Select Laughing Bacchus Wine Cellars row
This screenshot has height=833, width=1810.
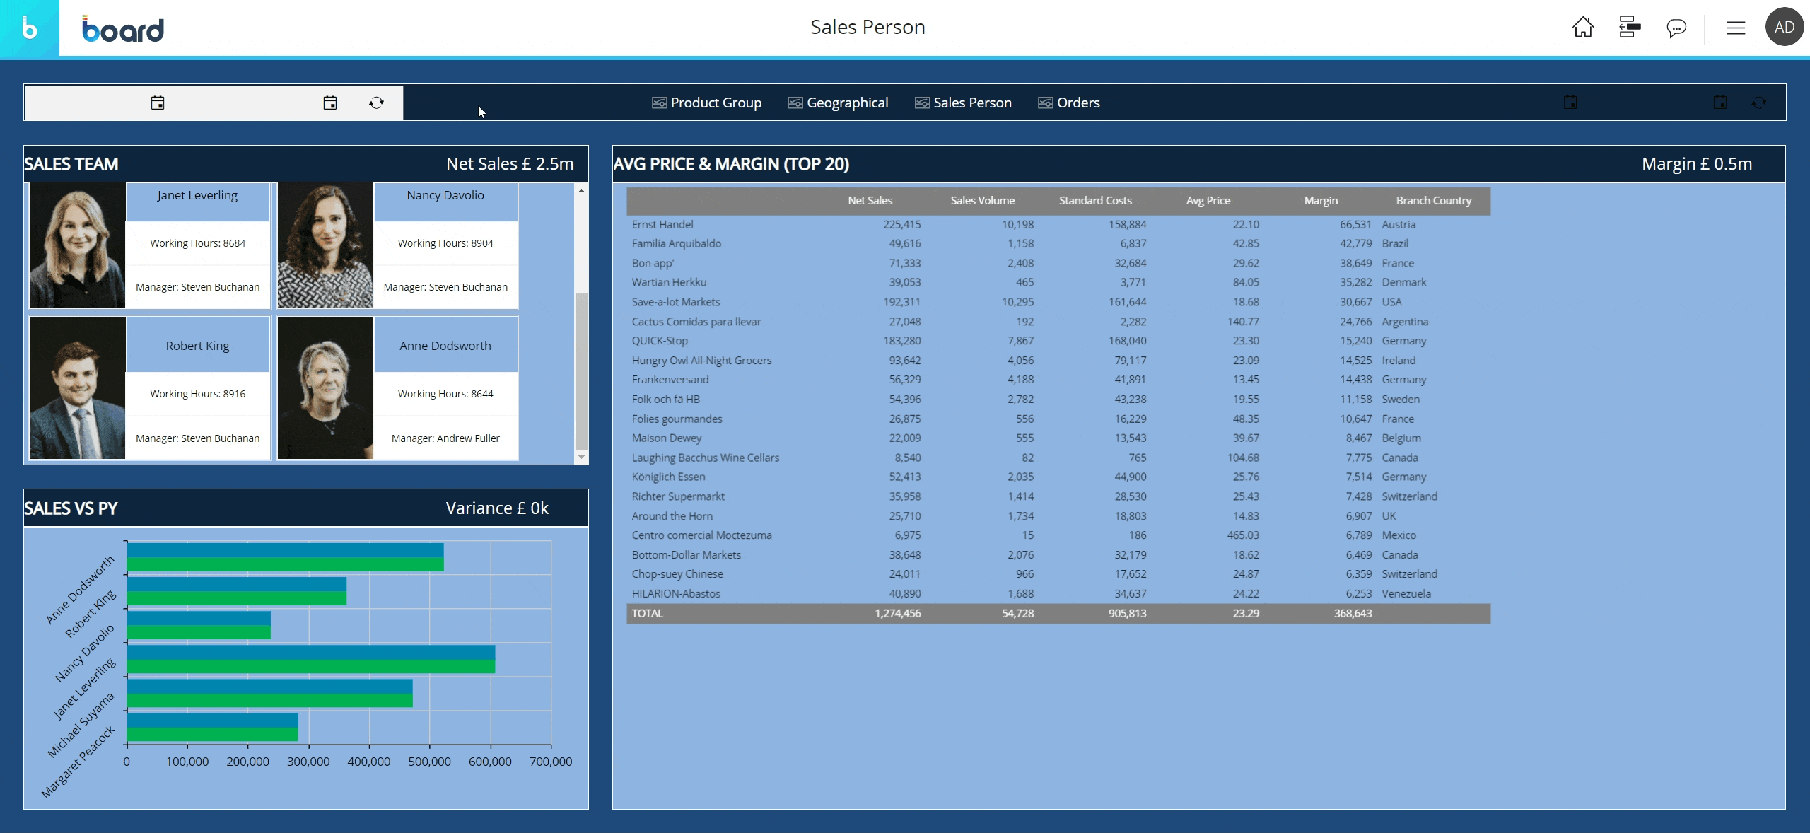tap(1058, 458)
